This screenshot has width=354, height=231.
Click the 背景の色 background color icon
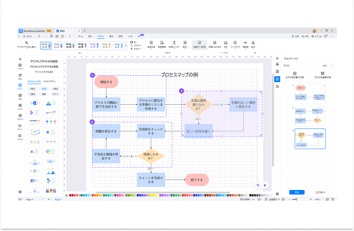coord(151,43)
